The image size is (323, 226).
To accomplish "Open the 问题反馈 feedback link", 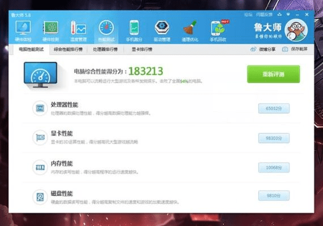I will 264,15.
